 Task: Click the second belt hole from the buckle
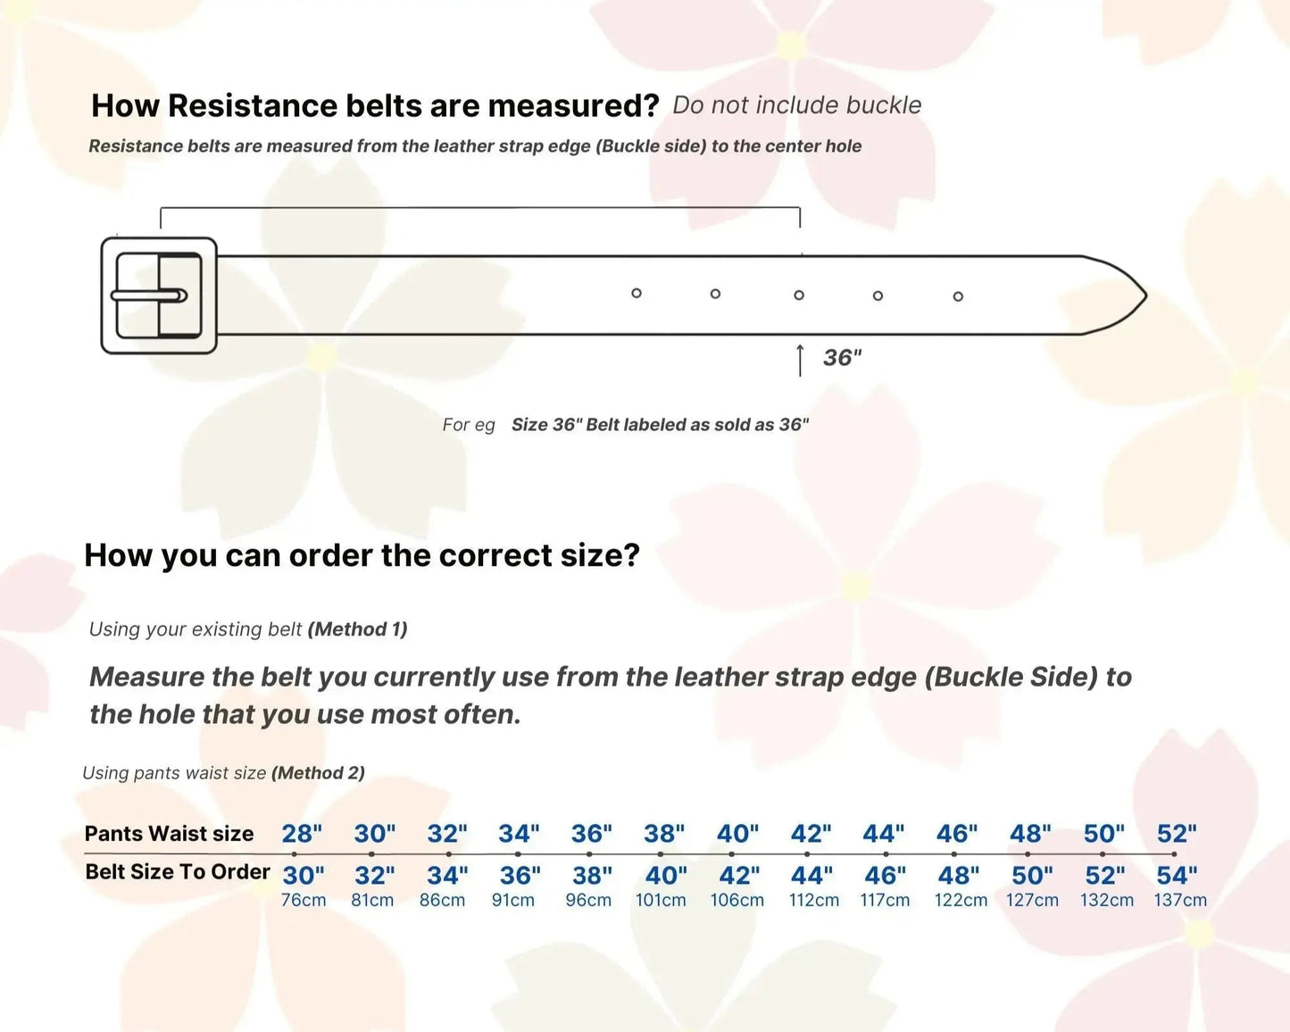[x=715, y=294]
